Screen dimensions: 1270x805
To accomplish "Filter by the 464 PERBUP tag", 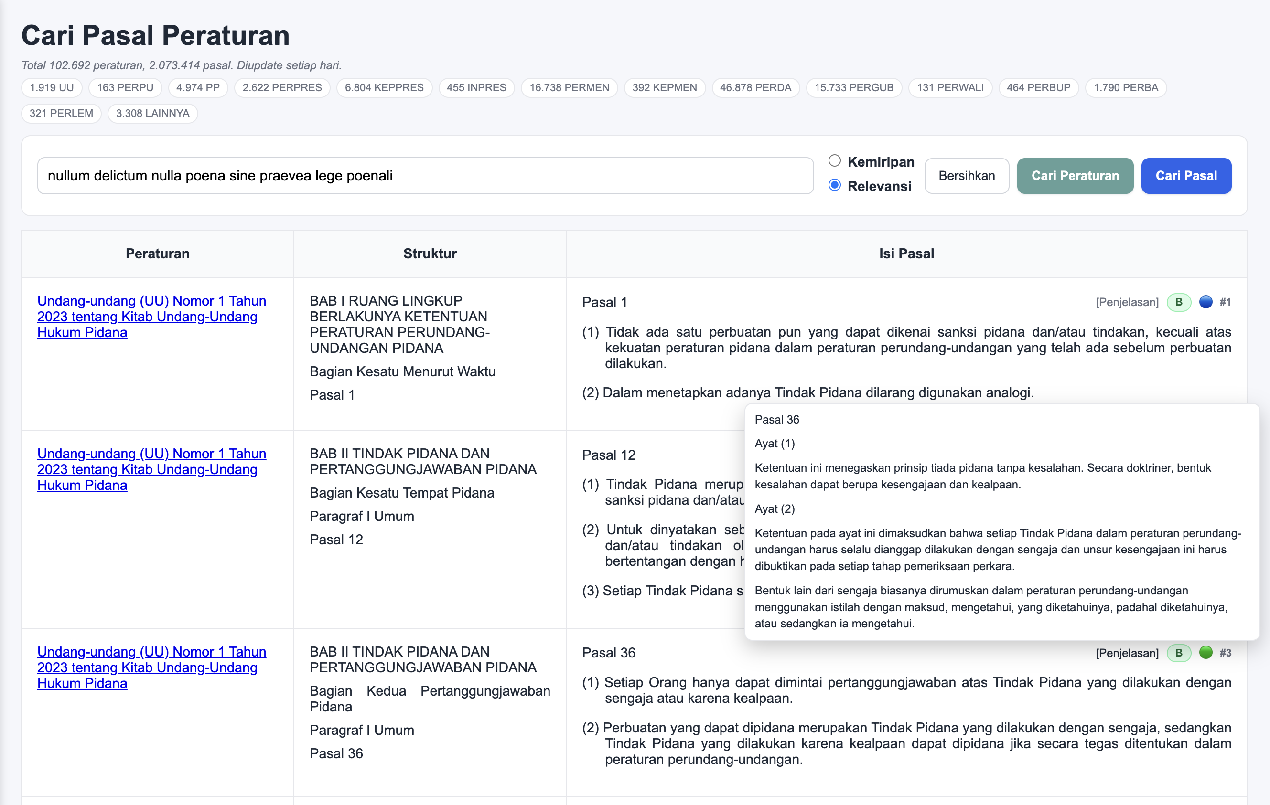I will 1038,87.
